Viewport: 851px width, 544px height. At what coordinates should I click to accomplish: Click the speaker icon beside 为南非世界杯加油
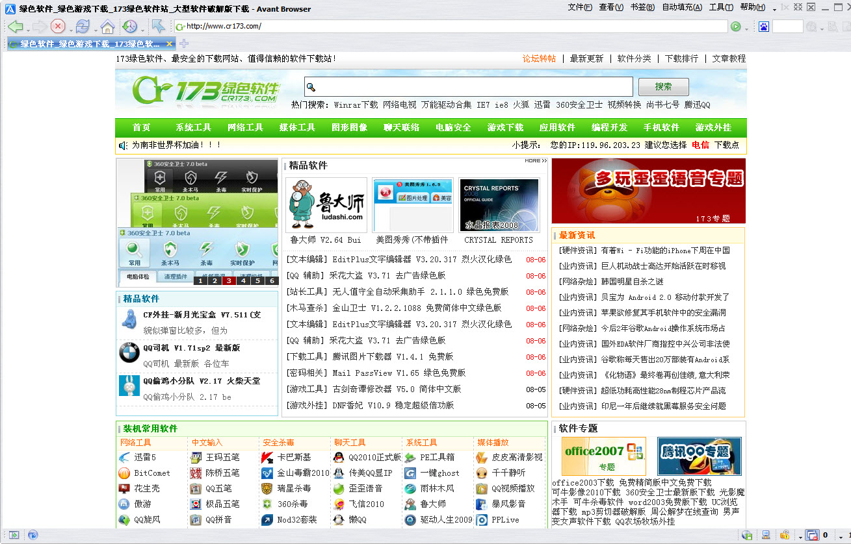pyautogui.click(x=123, y=145)
